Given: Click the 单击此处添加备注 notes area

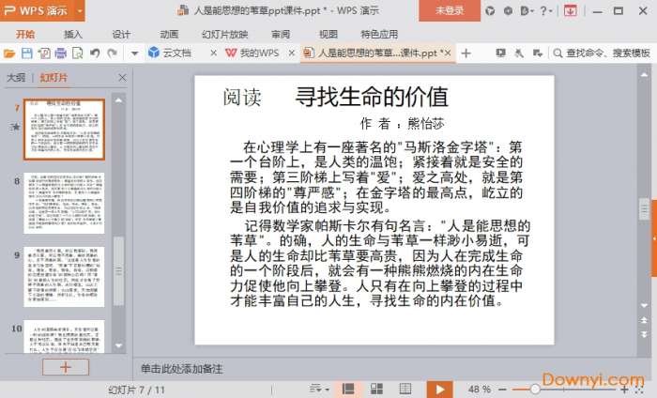Looking at the screenshot, I should click(x=181, y=369).
